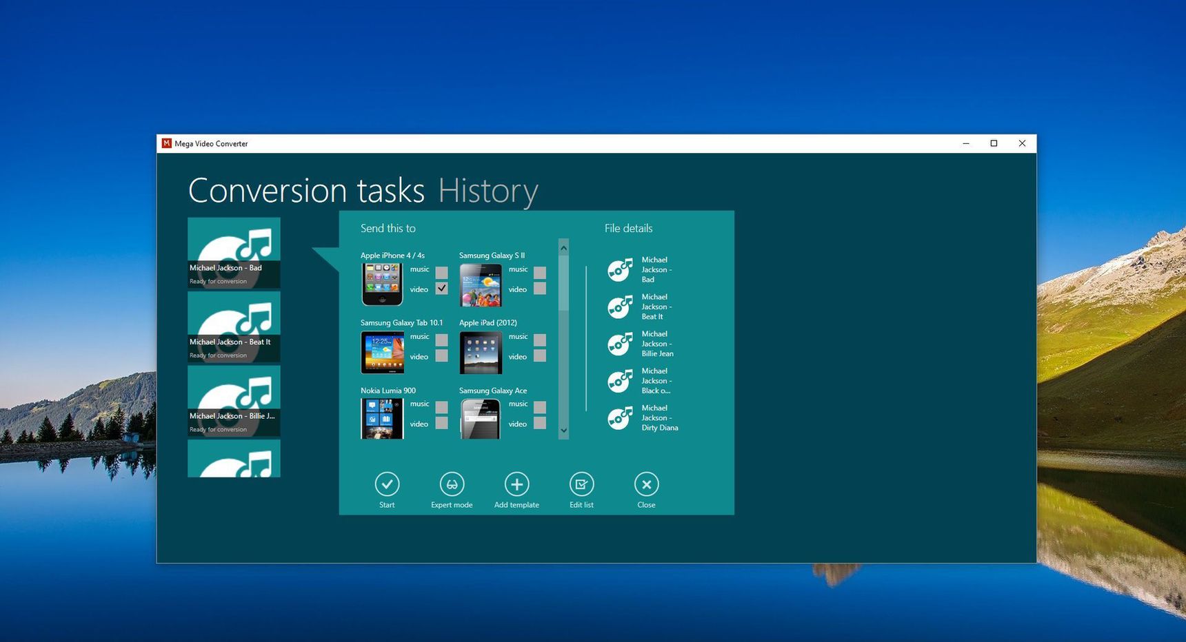Click the Send this to heading
This screenshot has height=642, width=1186.
(x=388, y=228)
